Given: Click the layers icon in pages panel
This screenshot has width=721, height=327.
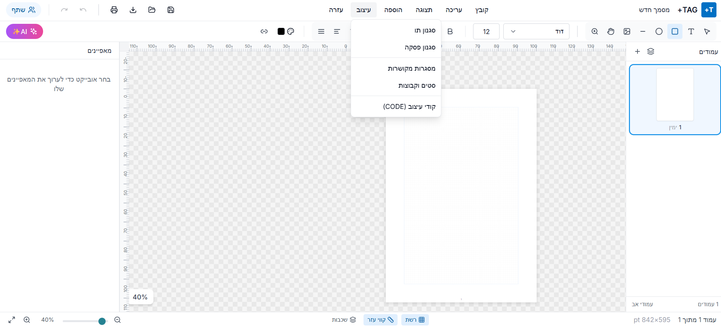Looking at the screenshot, I should click(x=651, y=51).
